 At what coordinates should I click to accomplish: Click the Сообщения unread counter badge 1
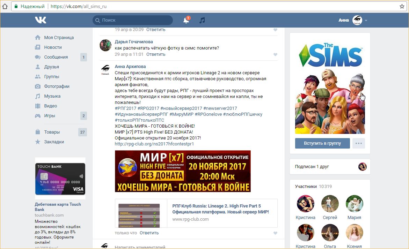coord(83,57)
